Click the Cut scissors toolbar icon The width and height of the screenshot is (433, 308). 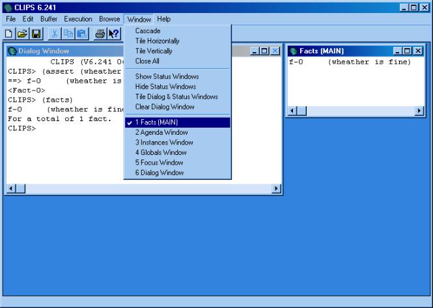point(55,34)
